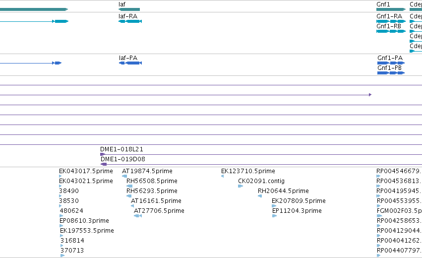Viewport: 422px width, 258px height.
Task: Click the EK207809.5prime feature label
Action: [299, 201]
